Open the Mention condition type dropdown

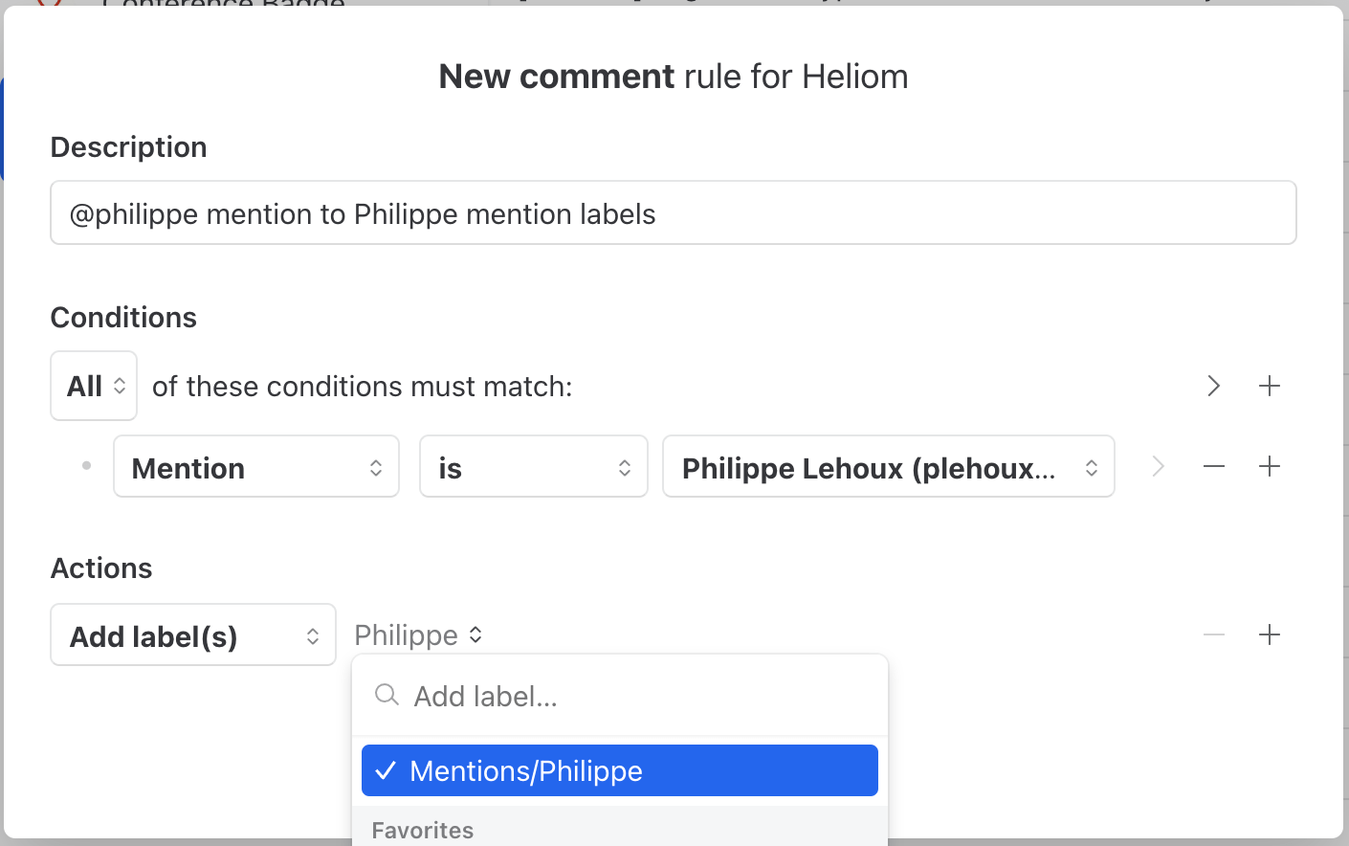[256, 466]
